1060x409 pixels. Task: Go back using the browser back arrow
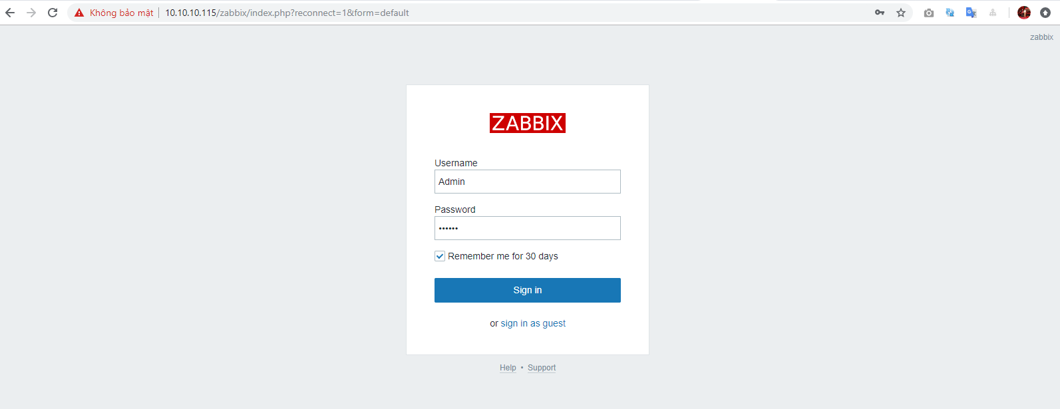(10, 13)
